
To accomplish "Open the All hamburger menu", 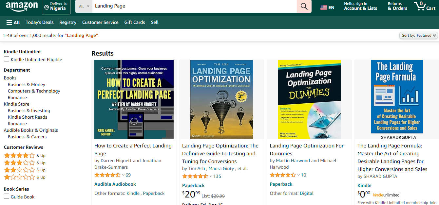I will (13, 22).
